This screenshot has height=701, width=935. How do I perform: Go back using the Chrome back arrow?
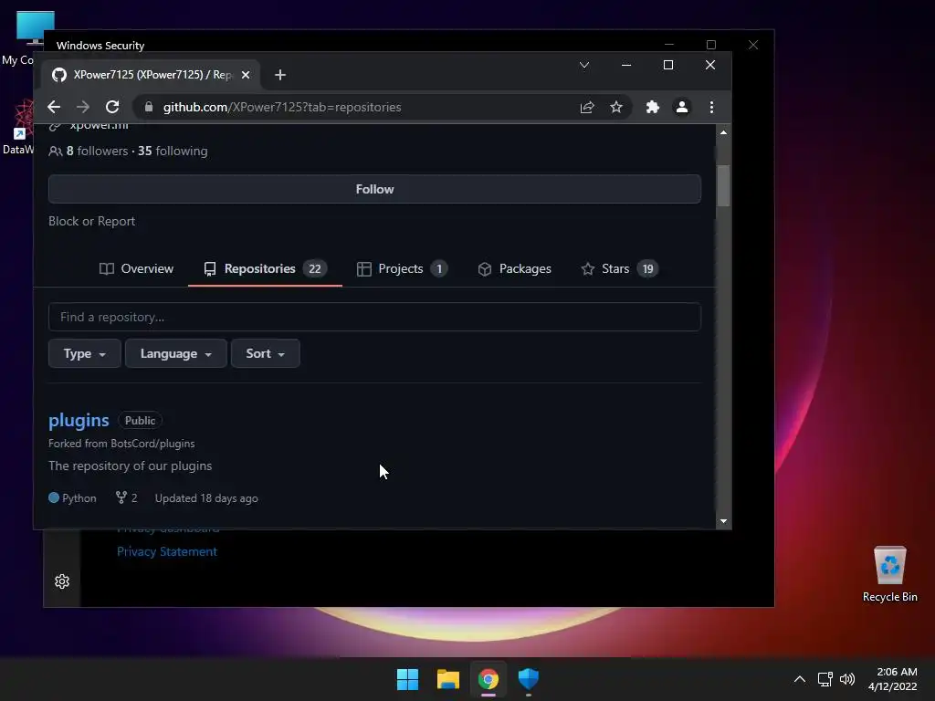tap(54, 107)
